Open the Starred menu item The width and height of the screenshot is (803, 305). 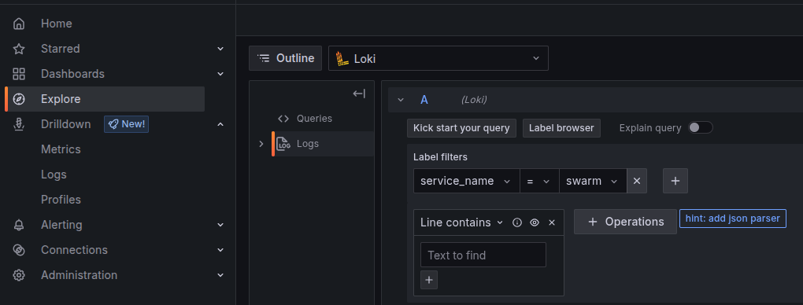pos(61,49)
